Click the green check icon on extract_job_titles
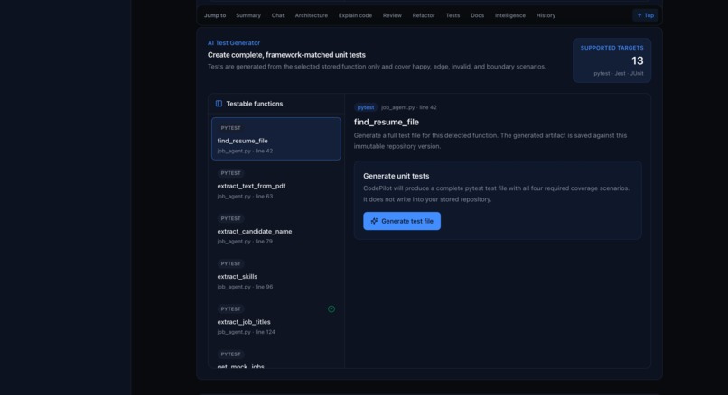The height and width of the screenshot is (395, 728). click(x=331, y=308)
